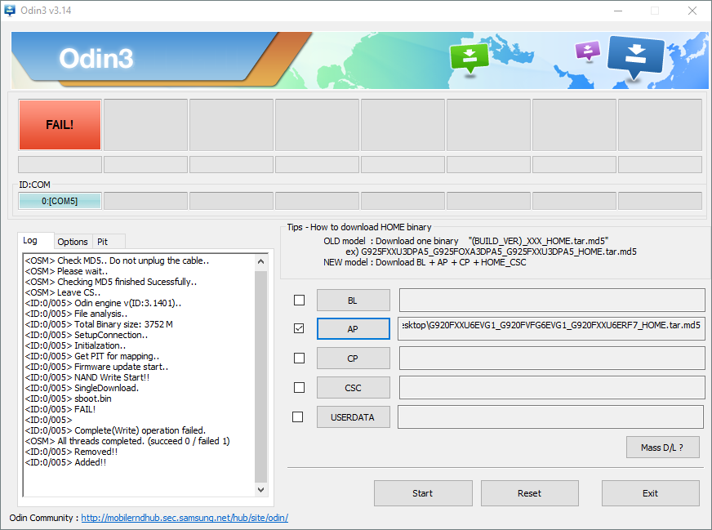Click the log vertical scrollbar thumb
The height and width of the screenshot is (530, 712).
260,376
